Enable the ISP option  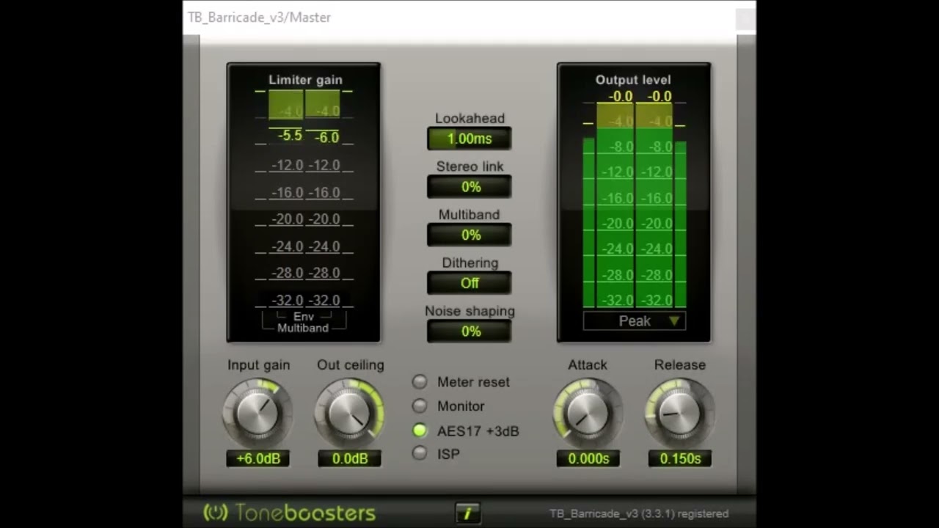tap(420, 454)
